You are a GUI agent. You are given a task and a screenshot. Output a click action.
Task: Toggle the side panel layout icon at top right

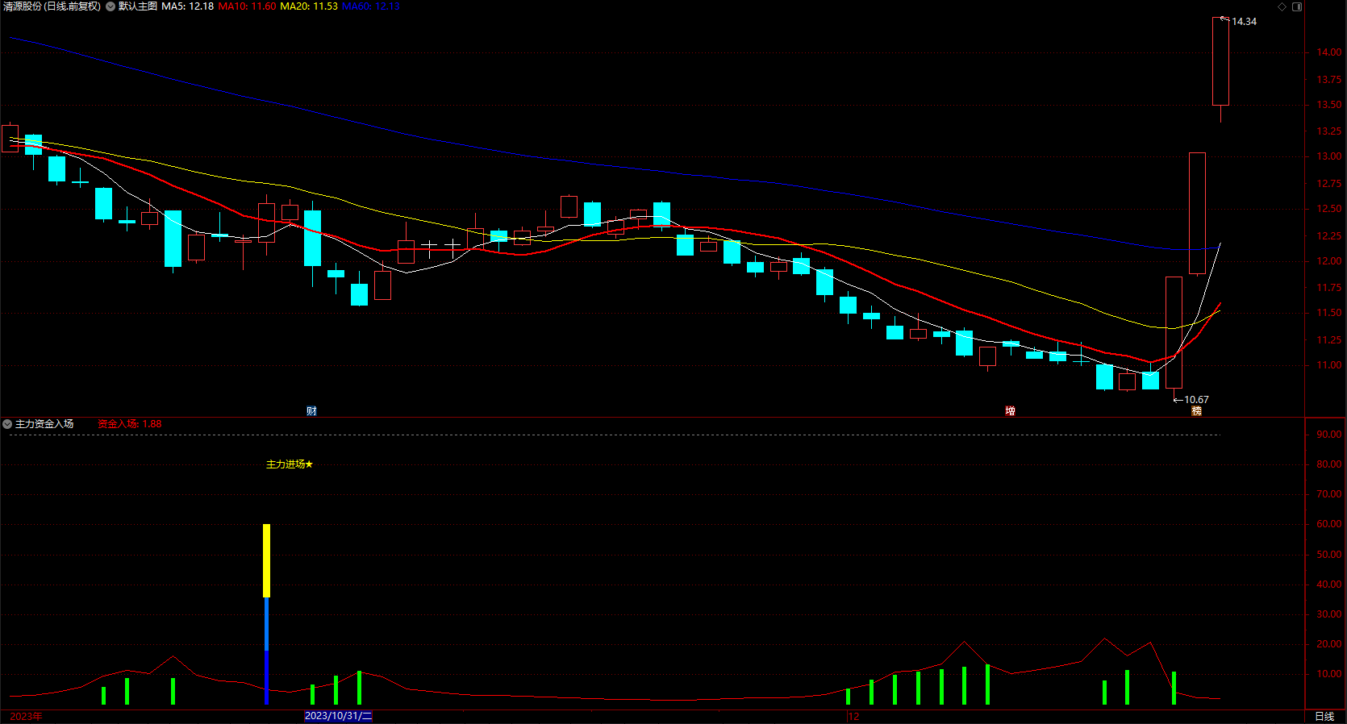[x=1297, y=6]
